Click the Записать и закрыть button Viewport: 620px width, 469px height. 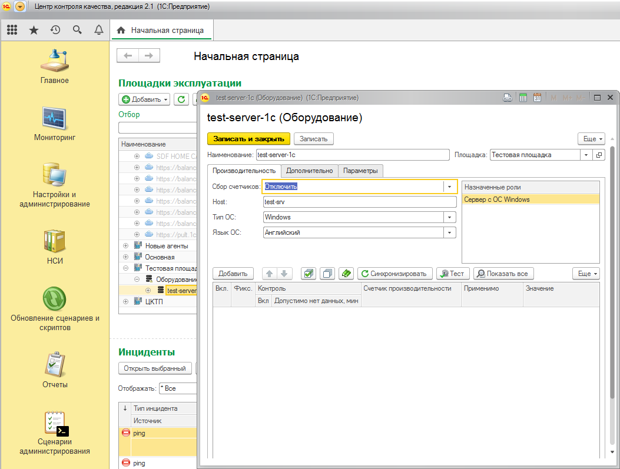248,139
